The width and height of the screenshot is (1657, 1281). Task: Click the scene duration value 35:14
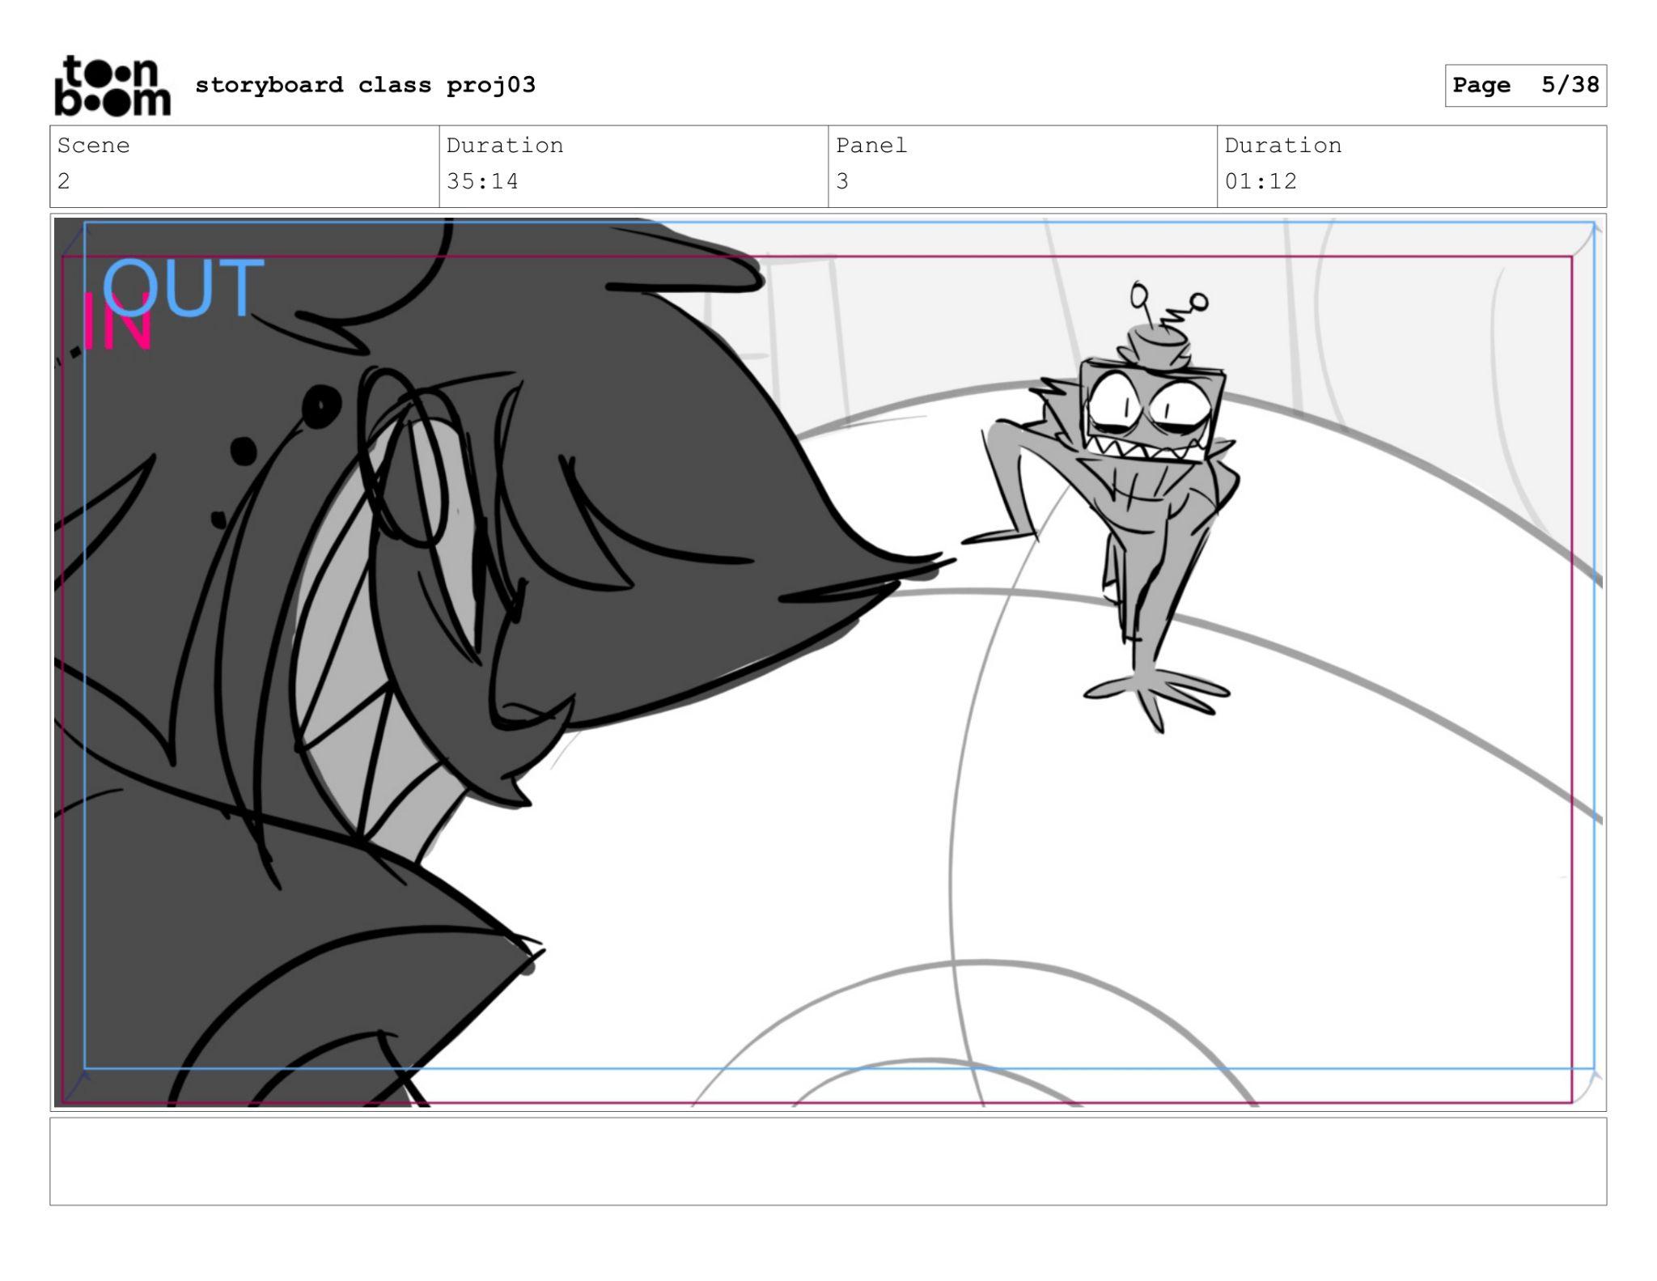tap(482, 181)
